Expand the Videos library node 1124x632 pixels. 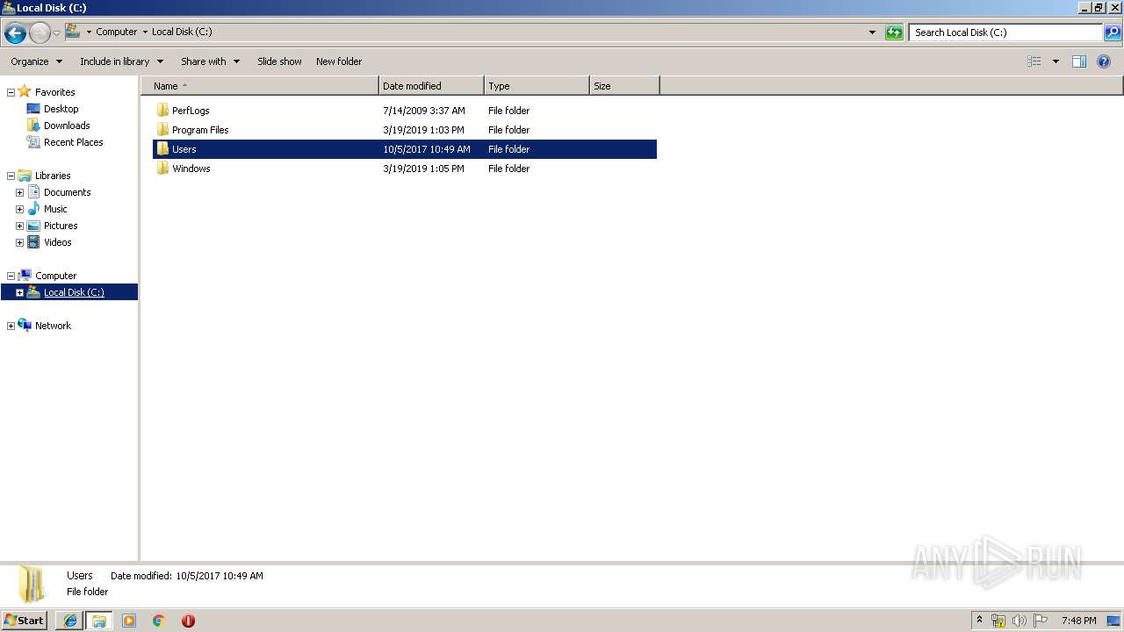click(19, 242)
